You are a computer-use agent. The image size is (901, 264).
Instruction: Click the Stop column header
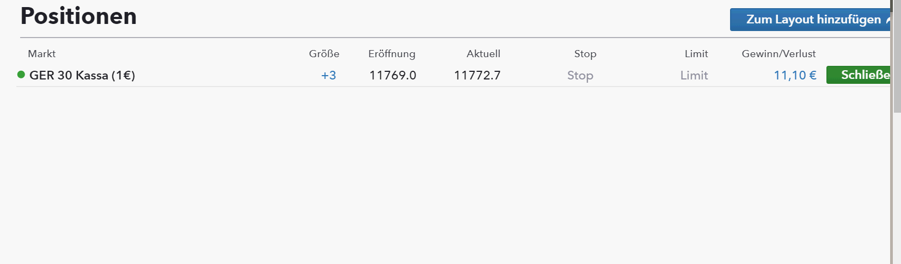[x=585, y=54]
